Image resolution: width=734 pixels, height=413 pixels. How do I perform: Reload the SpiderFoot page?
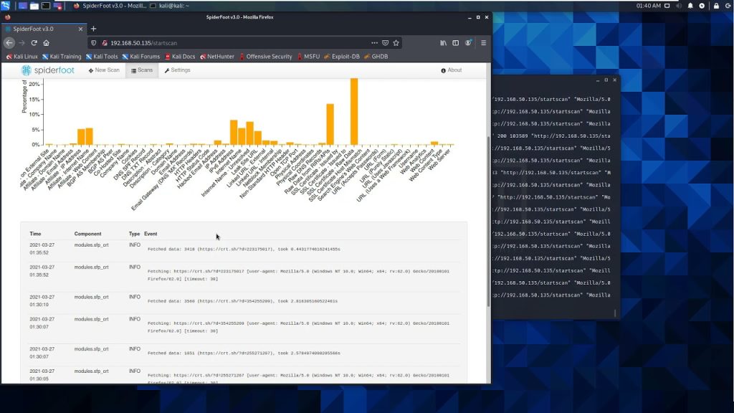click(34, 43)
